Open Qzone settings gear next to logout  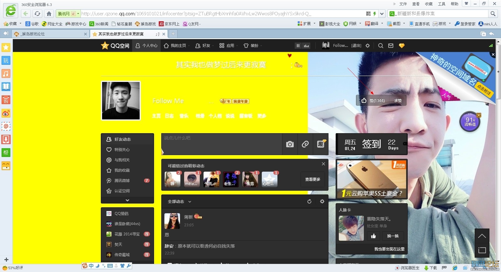pos(368,46)
